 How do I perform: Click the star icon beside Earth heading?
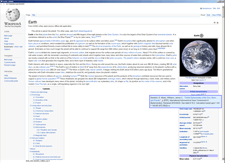point(217,23)
